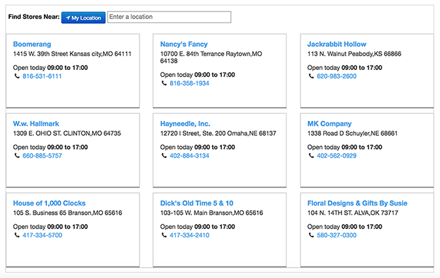Click address 10700 E. 84th Terrance Raytown
This screenshot has width=440, height=278.
coord(211,57)
